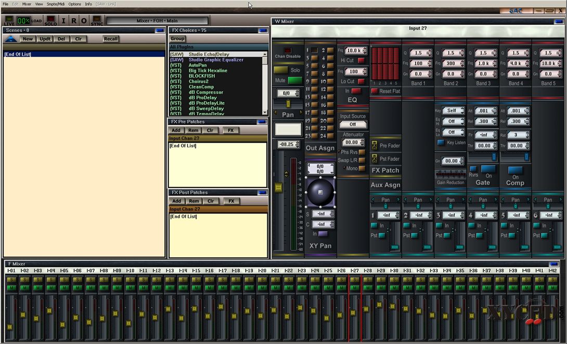The image size is (567, 344).
Task: Click blue title-bar button of Scenes panel
Action: (160, 30)
